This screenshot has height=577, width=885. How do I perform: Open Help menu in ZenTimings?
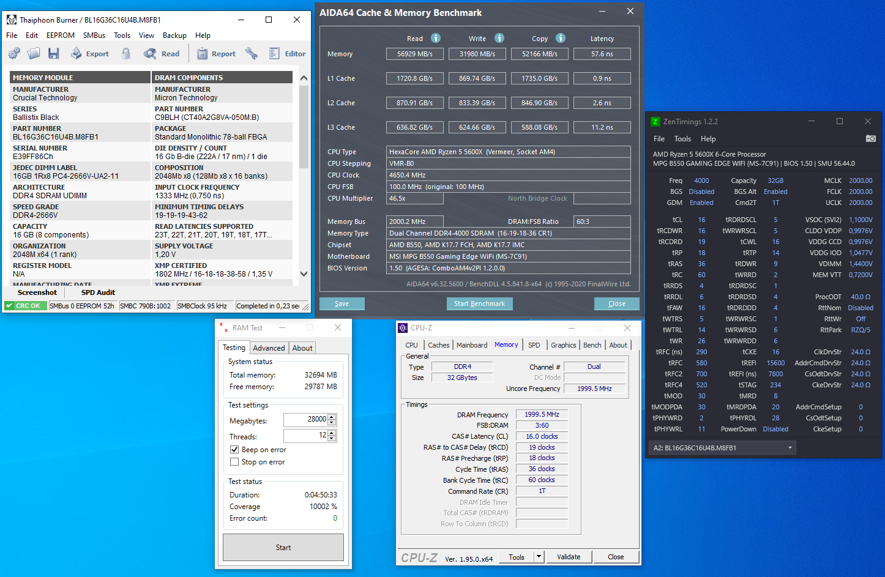(708, 139)
